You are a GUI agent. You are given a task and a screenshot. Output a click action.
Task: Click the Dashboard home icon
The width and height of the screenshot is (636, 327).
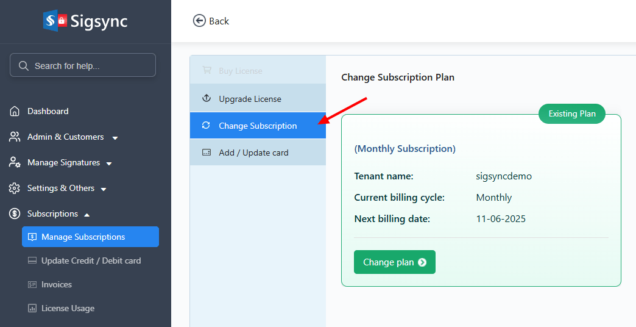coord(15,112)
